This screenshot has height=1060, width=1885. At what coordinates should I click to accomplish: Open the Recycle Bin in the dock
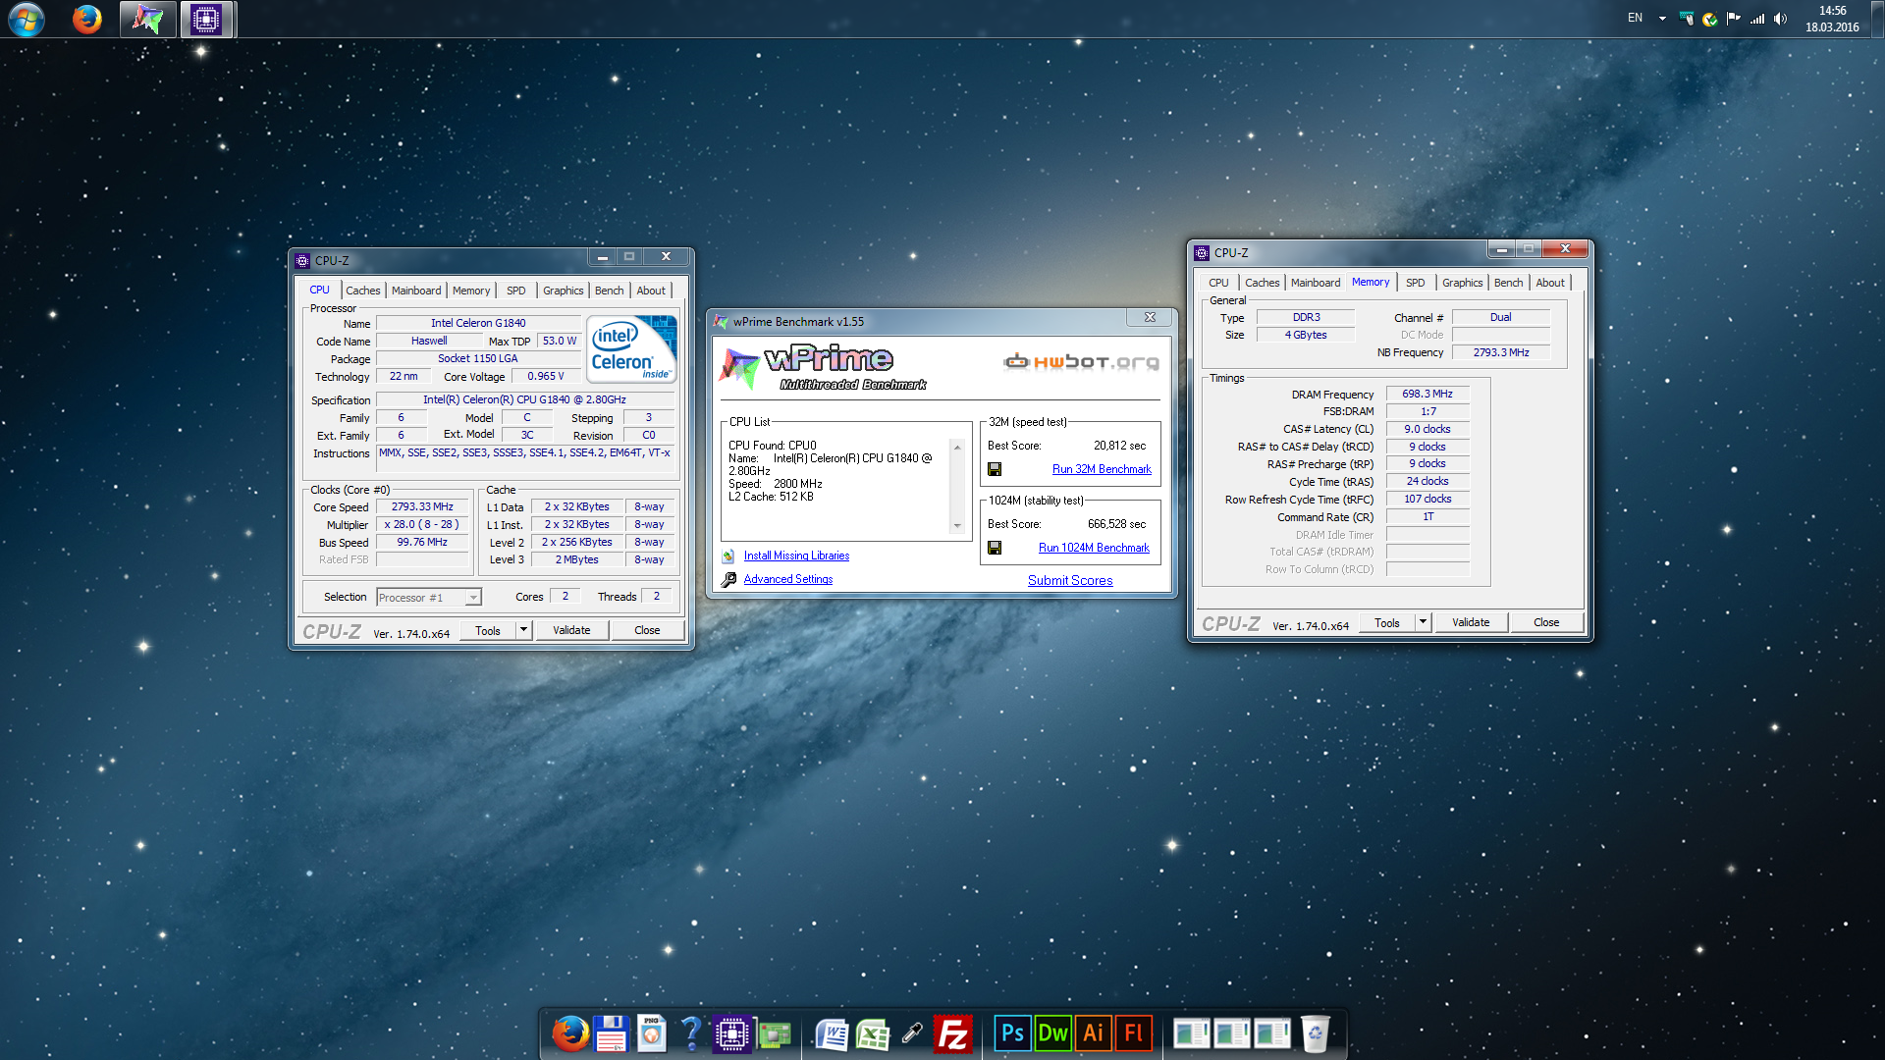(1315, 1033)
